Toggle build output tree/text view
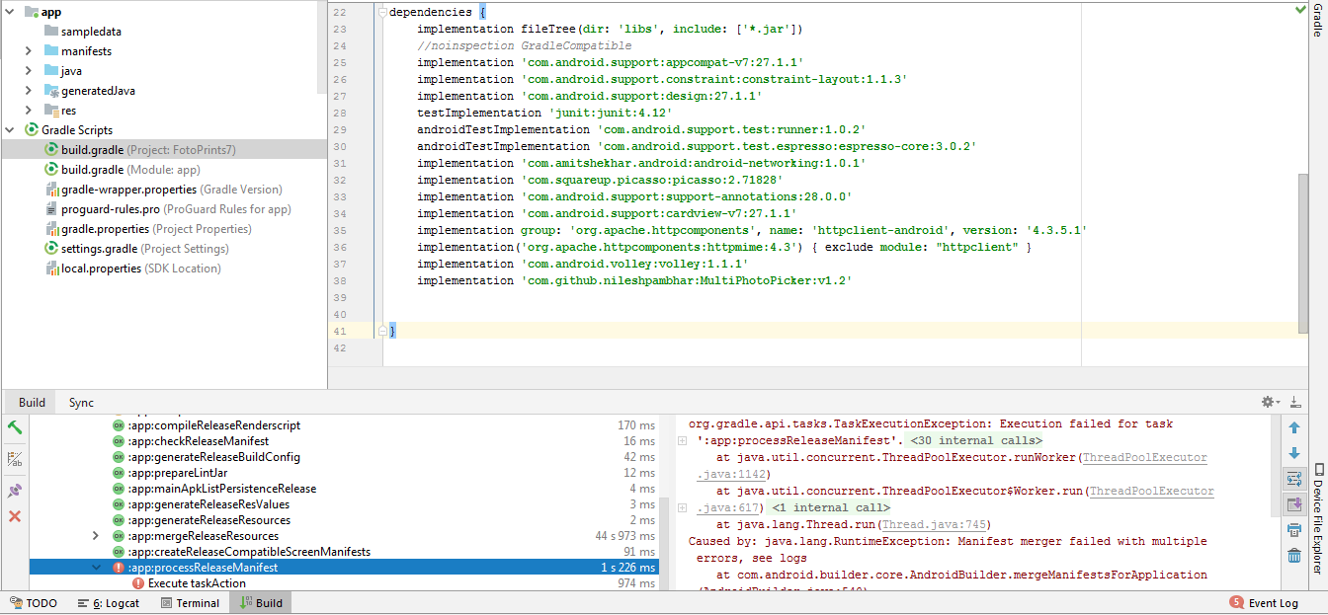The width and height of the screenshot is (1328, 615). (15, 459)
